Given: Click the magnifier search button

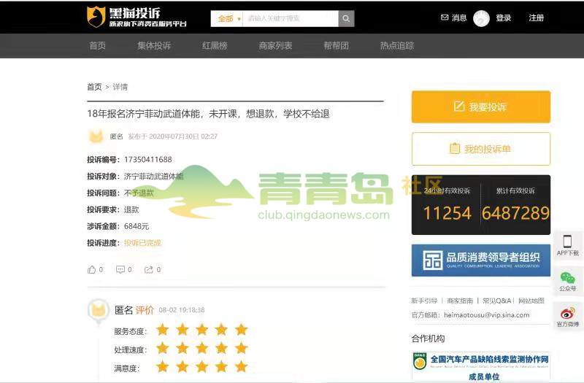Looking at the screenshot, I should (346, 18).
